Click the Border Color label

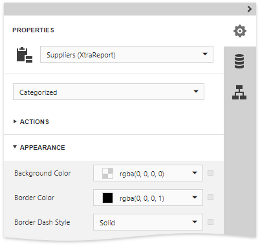click(34, 198)
